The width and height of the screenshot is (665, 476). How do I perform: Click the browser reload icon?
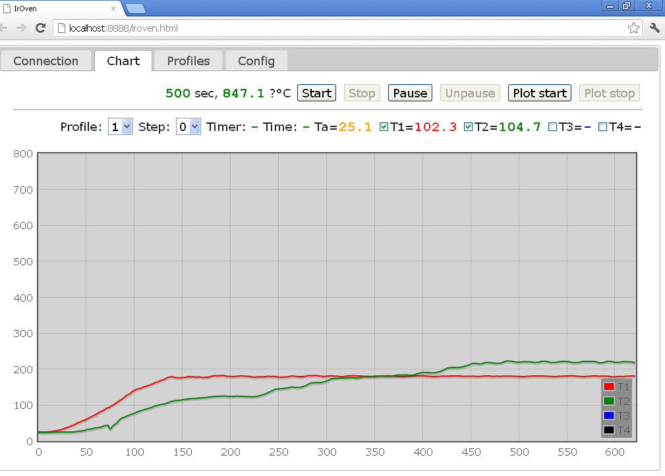[40, 28]
